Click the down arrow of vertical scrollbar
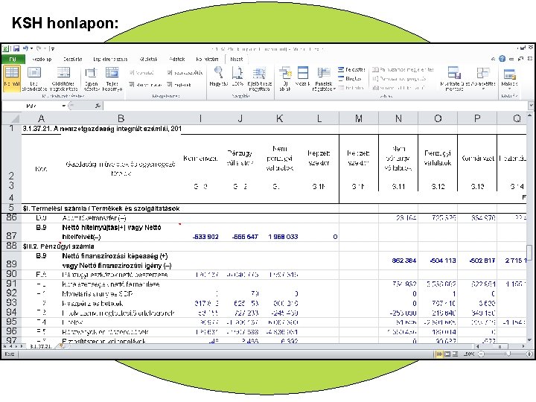536x402 pixels. click(x=529, y=339)
